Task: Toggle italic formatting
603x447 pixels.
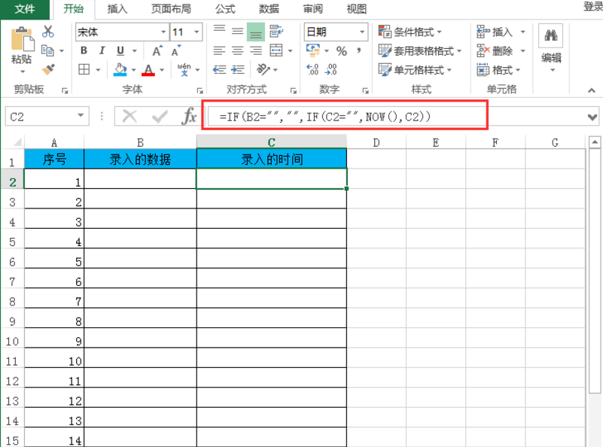Action: coord(101,50)
